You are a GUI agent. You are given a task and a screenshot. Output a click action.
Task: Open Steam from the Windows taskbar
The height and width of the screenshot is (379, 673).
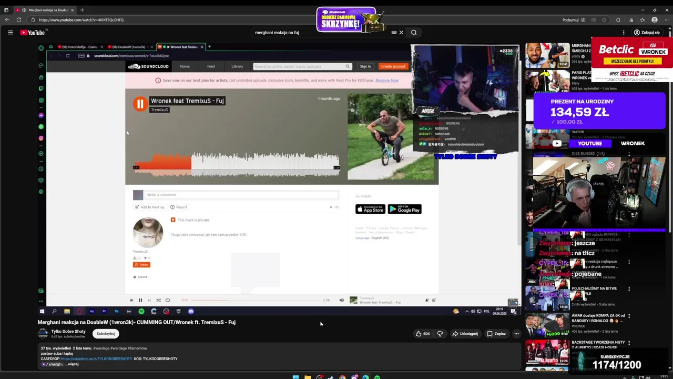331,377
